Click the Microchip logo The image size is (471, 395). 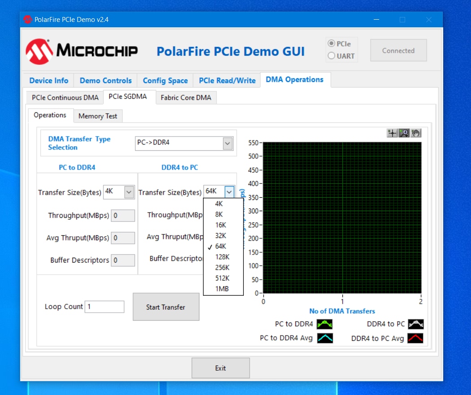click(x=82, y=51)
